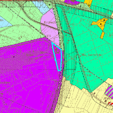Click the 'Badredo' label in pink area
Viewport: 113px width, 113px height.
(x=50, y=22)
